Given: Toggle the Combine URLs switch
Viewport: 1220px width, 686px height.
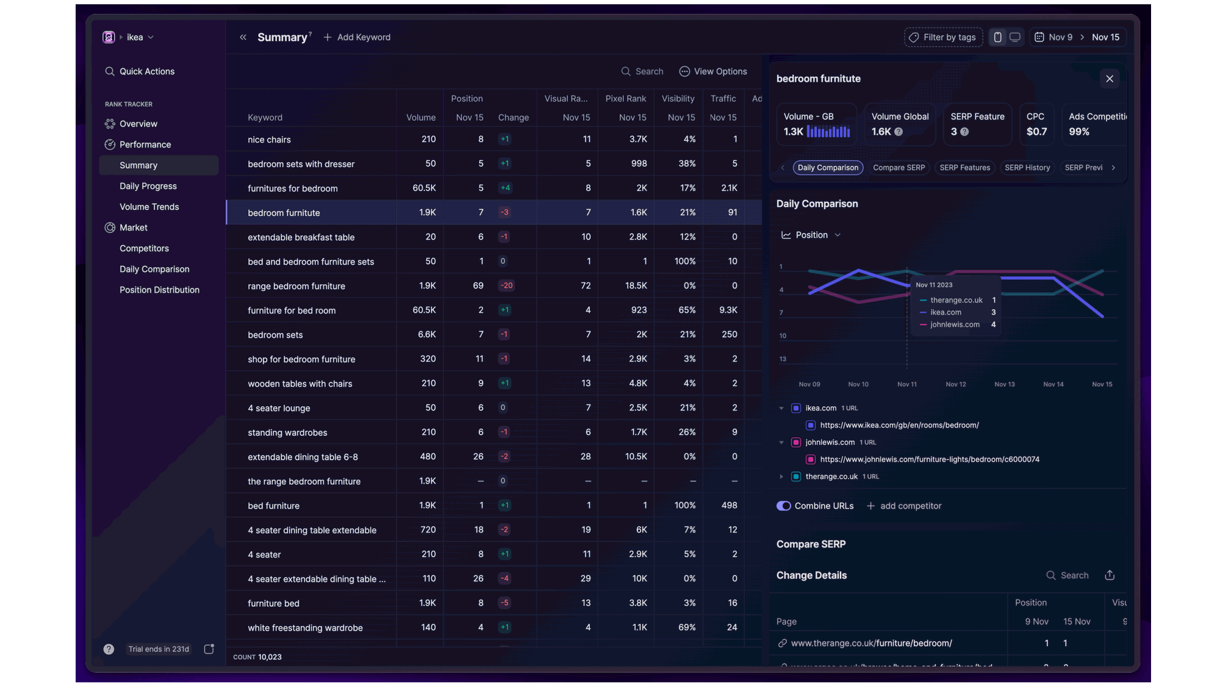Looking at the screenshot, I should pos(783,506).
